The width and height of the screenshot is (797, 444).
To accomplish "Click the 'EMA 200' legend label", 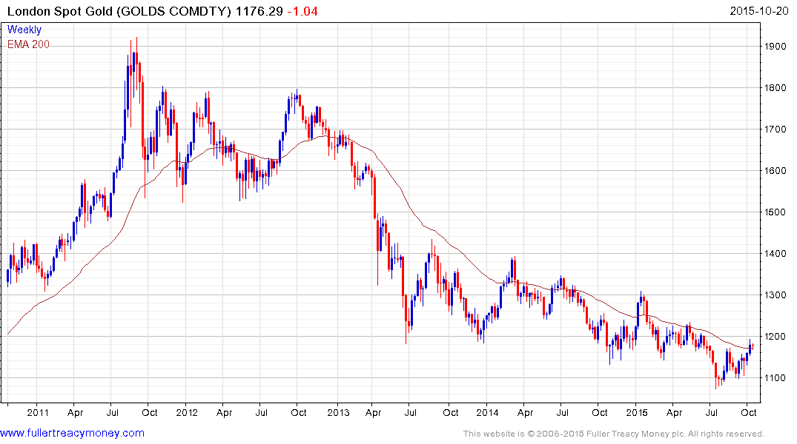I will coord(28,44).
